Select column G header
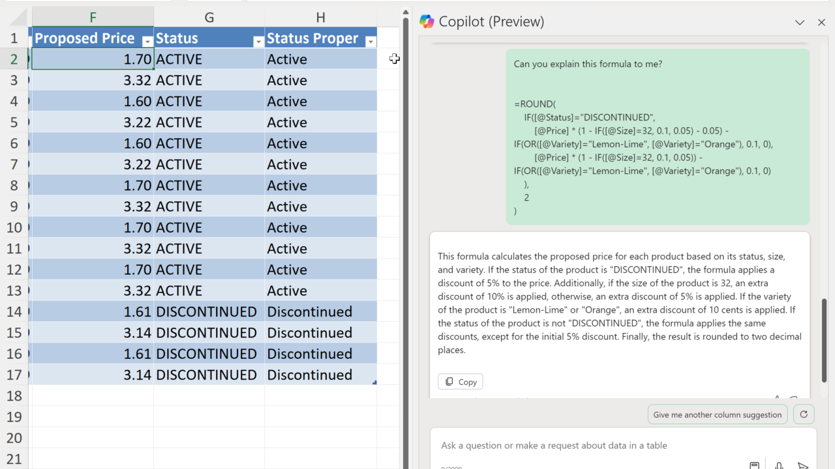 (x=209, y=18)
